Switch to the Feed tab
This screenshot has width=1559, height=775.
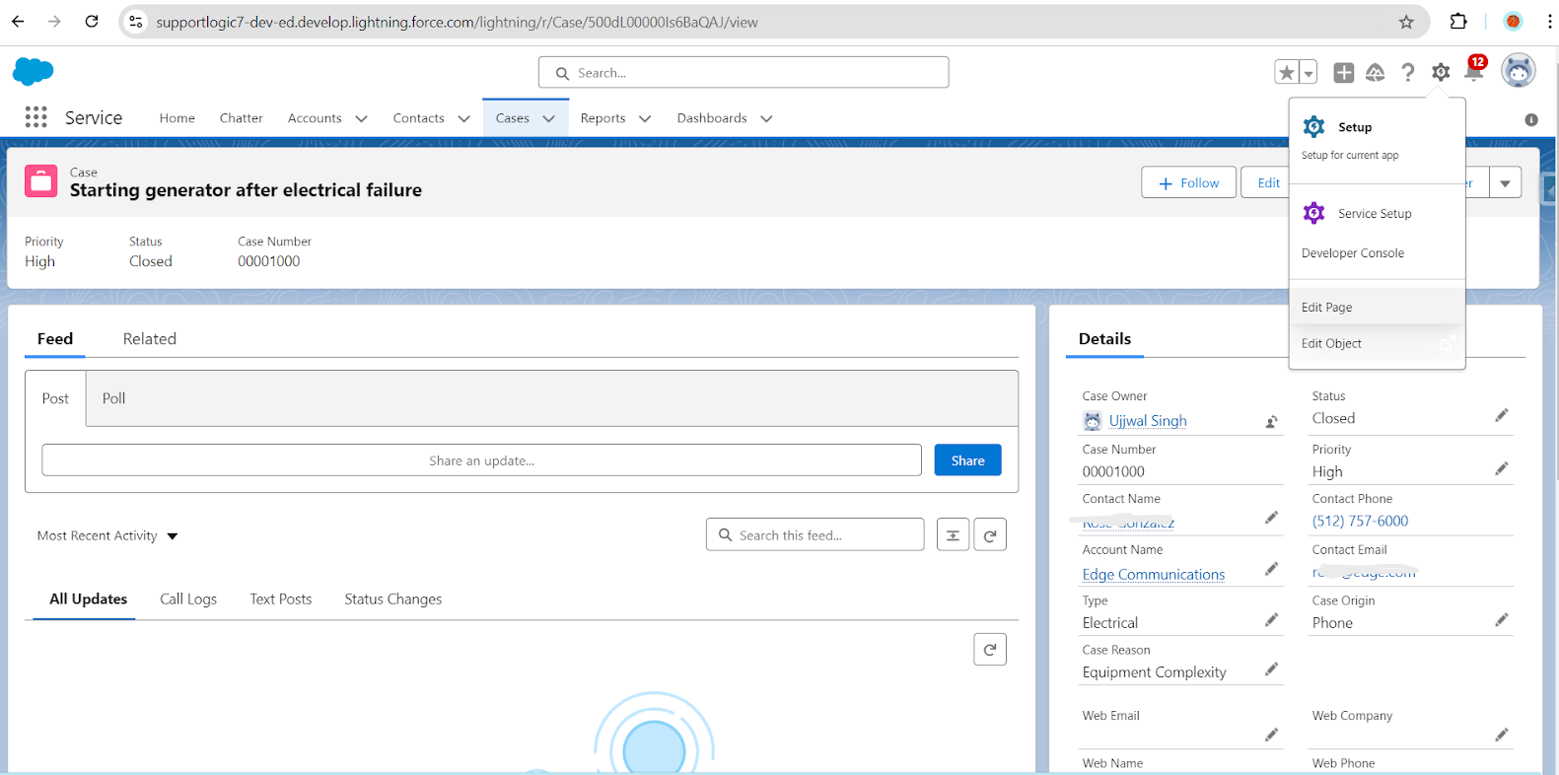click(x=55, y=338)
